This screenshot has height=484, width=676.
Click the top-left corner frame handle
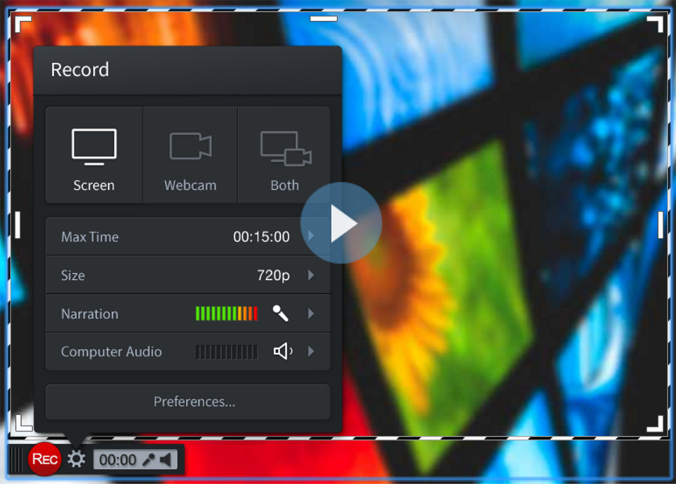click(x=23, y=24)
